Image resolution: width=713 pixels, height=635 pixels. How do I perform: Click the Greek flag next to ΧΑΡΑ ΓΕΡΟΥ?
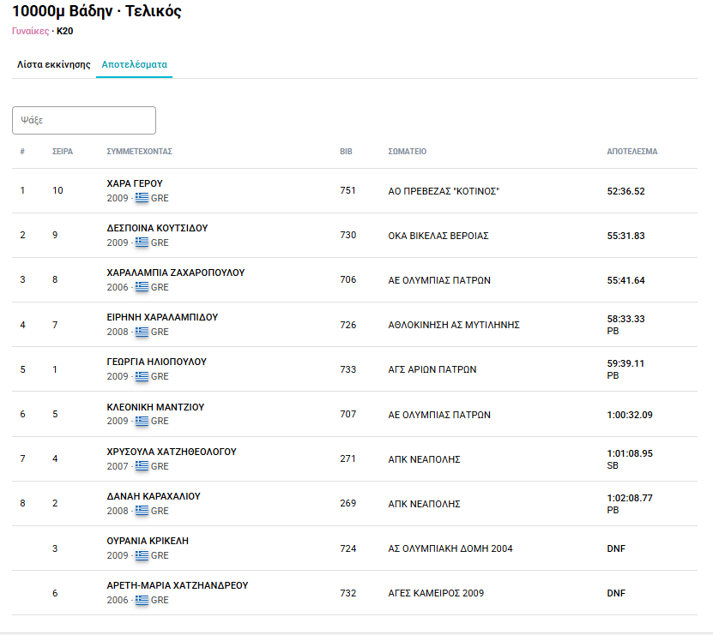coord(142,198)
